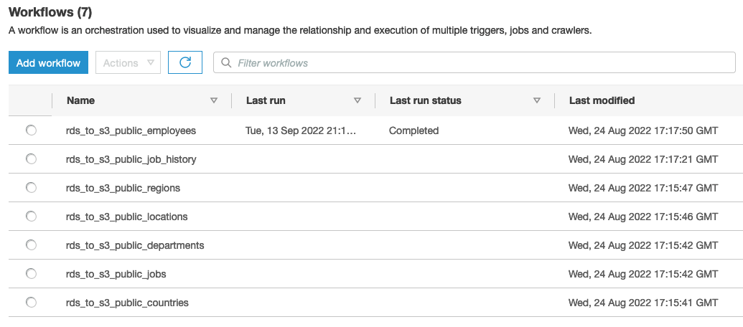Click the Completed status of employees workflow
This screenshot has height=327, width=743.
click(x=413, y=131)
